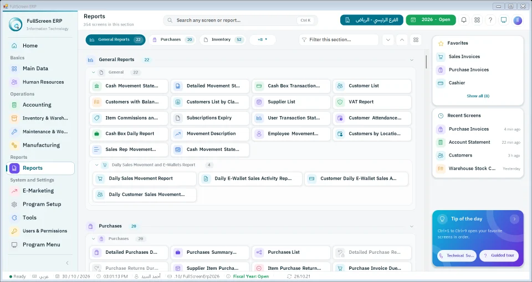
Task: Click the Cash Box Daily Report icon
Action: [x=96, y=134]
